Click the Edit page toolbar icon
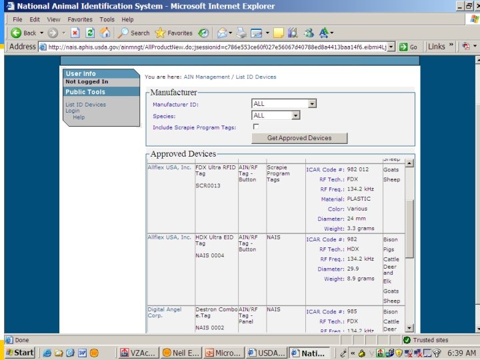 pyautogui.click(x=257, y=33)
